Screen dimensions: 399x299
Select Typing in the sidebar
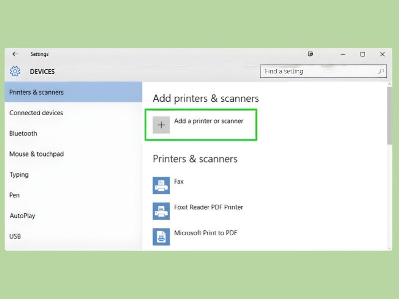coord(19,175)
